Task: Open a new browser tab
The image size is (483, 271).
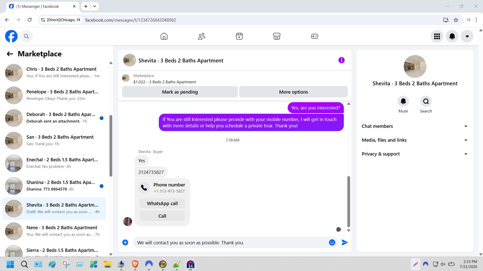Action: [x=86, y=6]
